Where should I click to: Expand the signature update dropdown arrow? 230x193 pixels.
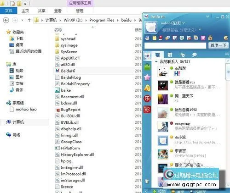(200, 29)
